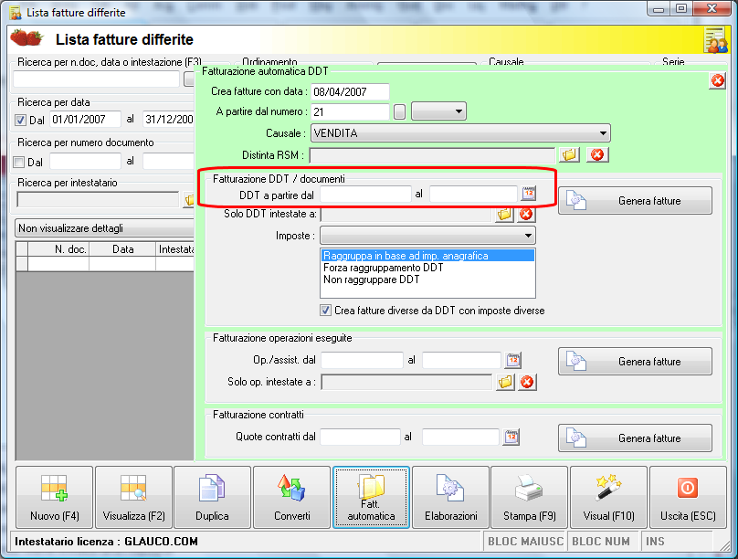Click the users icon in the yellow header
The image size is (738, 559).
pos(715,40)
